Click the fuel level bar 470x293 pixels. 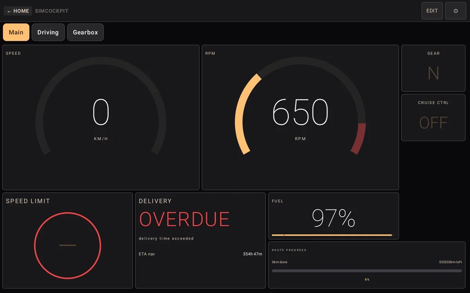click(x=333, y=235)
